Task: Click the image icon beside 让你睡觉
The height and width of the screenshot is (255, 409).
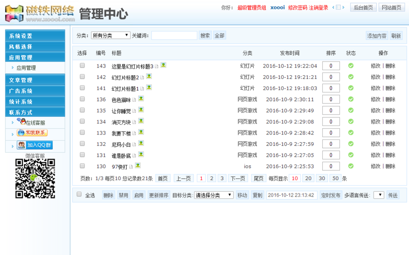Action: [141, 110]
